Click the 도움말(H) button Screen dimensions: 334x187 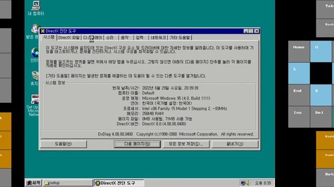64,144
